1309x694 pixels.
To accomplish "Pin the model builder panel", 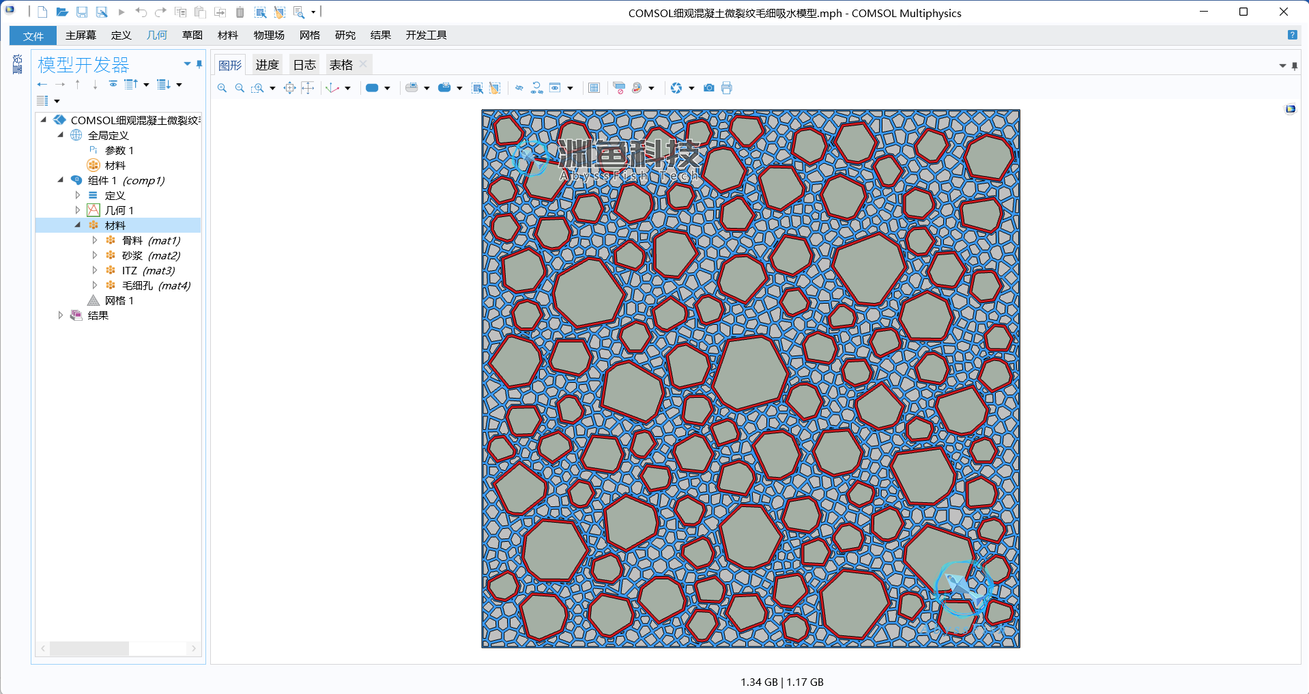I will 199,64.
